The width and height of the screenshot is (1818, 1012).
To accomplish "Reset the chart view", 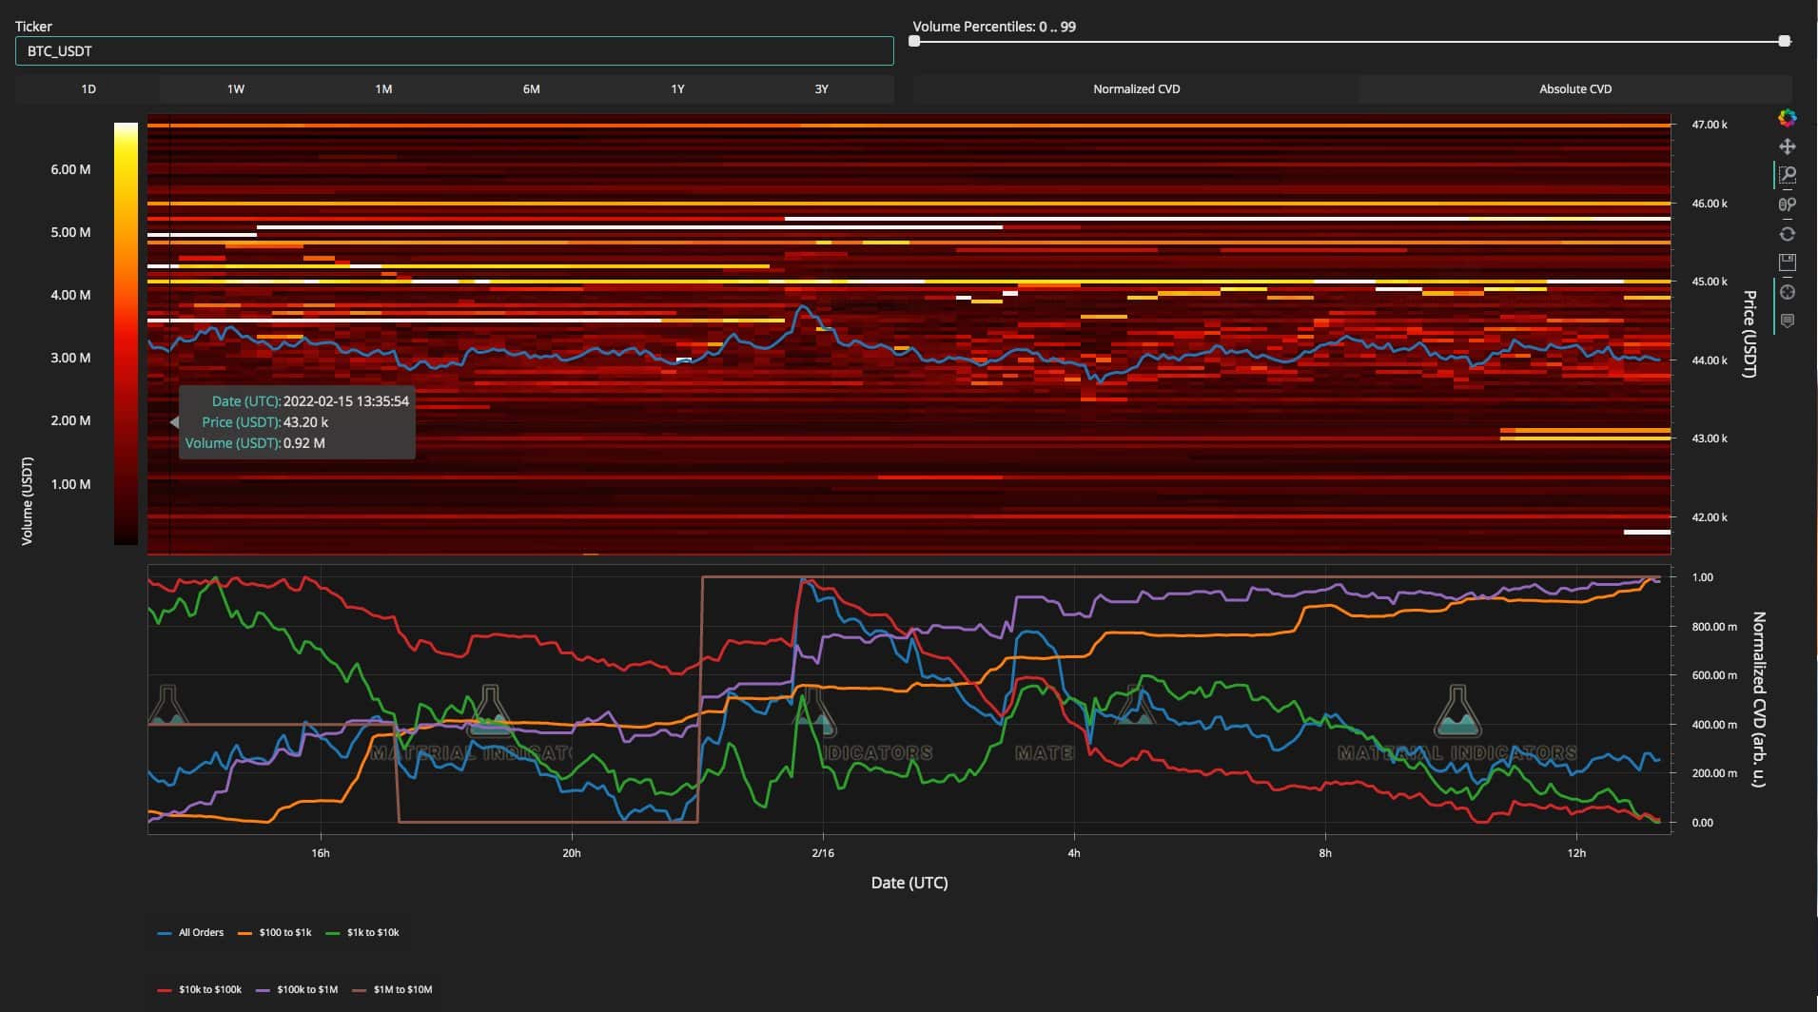I will click(x=1787, y=233).
